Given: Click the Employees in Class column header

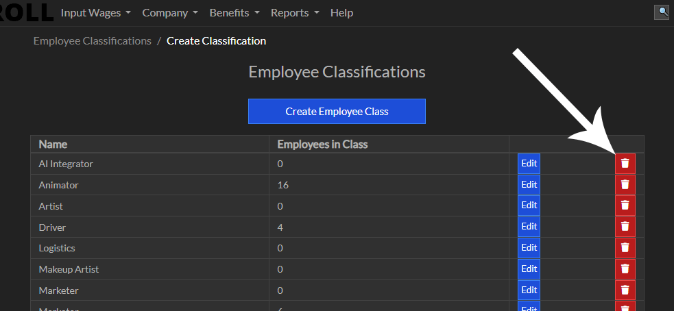Looking at the screenshot, I should tap(322, 144).
